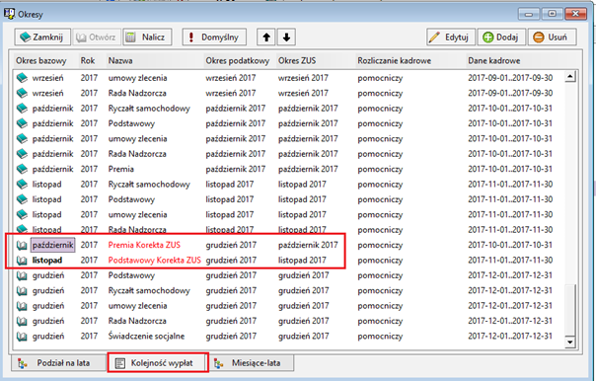Click the Nalicz calculator button
Image resolution: width=596 pixels, height=381 pixels.
[147, 38]
